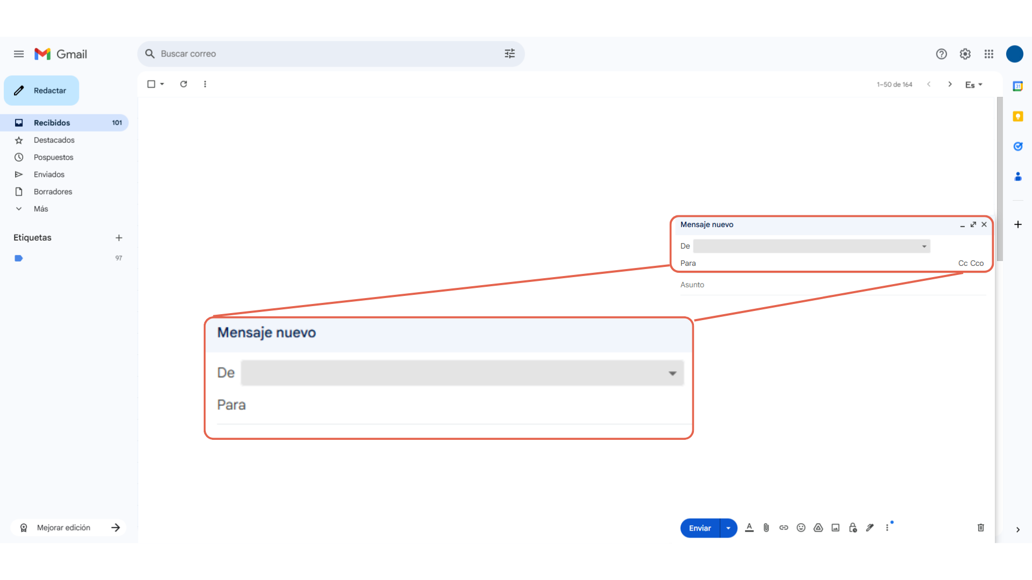The height and width of the screenshot is (580, 1032).
Task: Open the attach files paperclip icon
Action: 766,528
